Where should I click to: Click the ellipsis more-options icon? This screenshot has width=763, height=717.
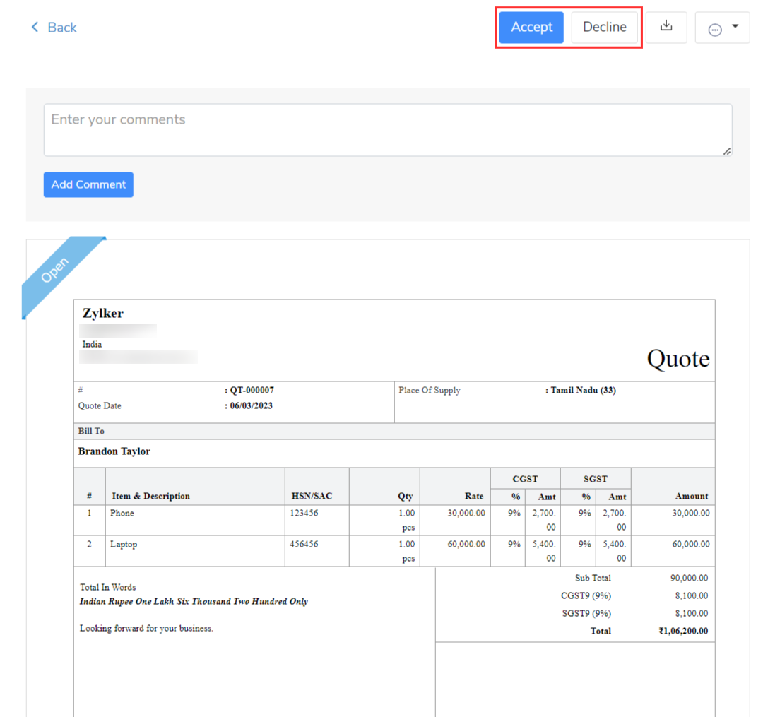coord(715,29)
